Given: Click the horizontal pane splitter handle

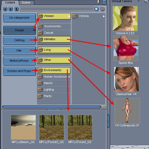Looking at the screenshot, I should point(54,109).
